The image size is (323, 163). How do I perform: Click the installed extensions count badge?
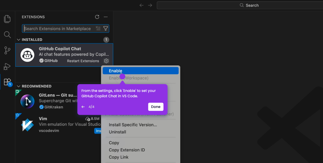(106, 40)
